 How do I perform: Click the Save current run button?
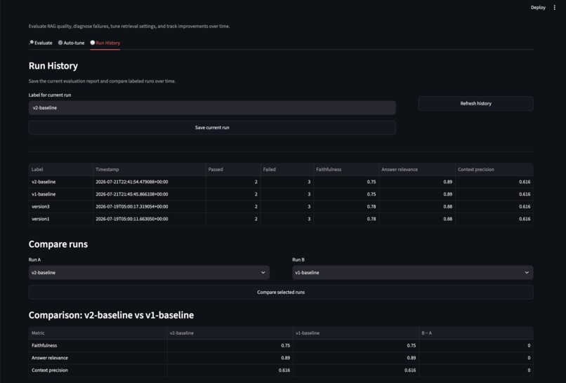coord(212,128)
